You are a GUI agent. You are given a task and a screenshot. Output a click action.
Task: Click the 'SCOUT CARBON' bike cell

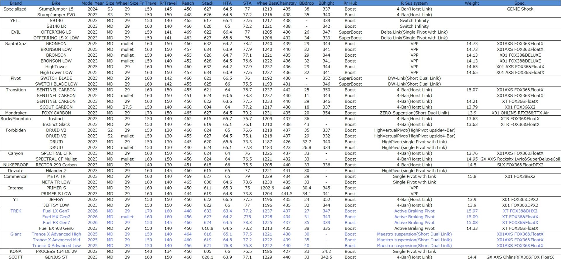point(56,107)
